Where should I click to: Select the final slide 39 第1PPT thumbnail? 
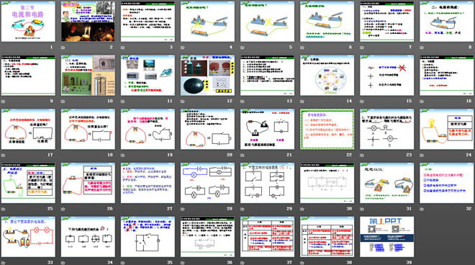387,237
